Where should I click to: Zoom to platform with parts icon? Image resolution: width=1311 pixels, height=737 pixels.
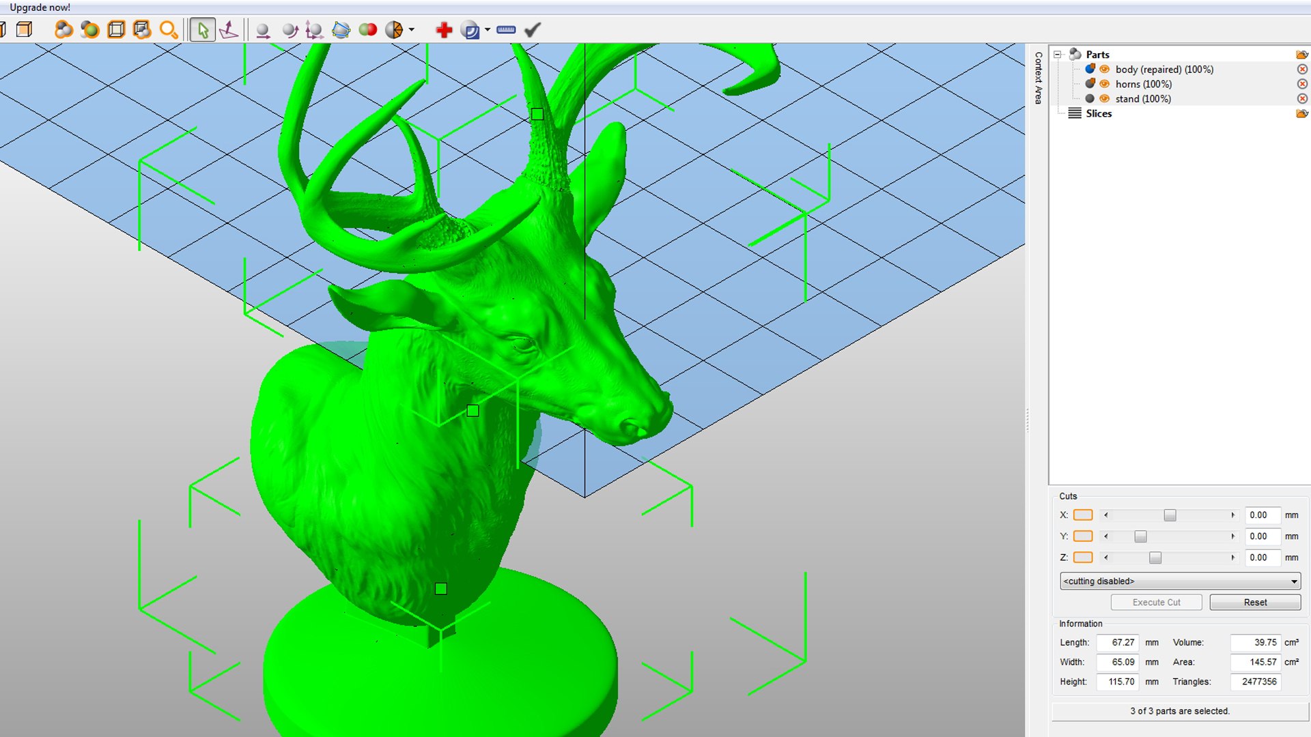[142, 29]
